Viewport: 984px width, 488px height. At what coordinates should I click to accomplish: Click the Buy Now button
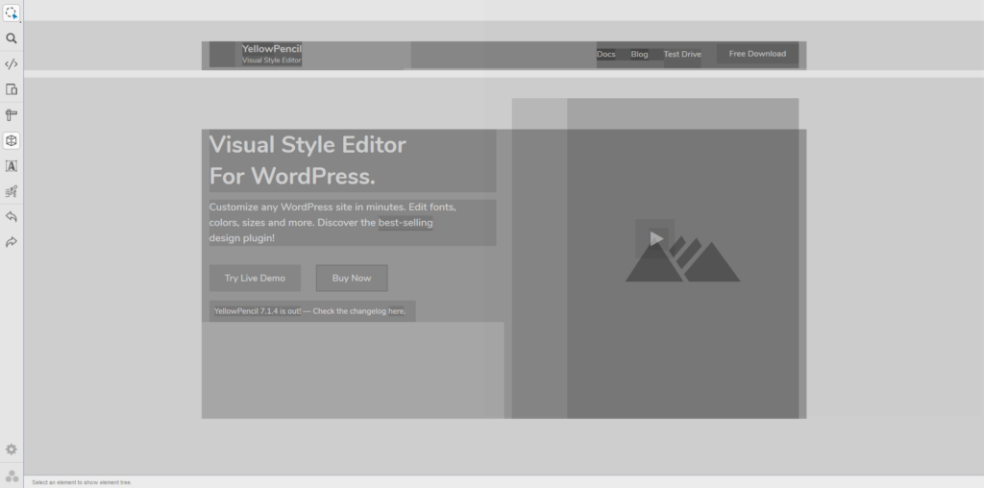tap(352, 279)
